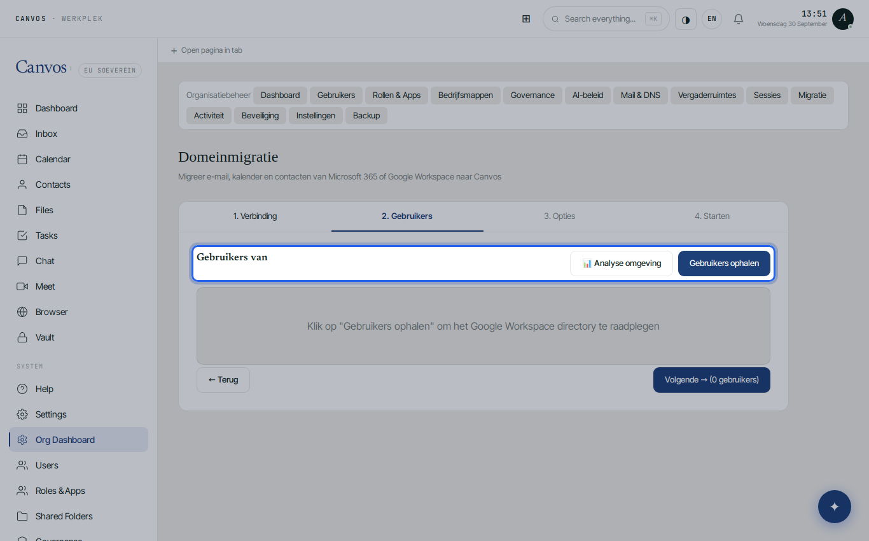Click the Settings gear icon in sidebar
Screen dimensions: 869x541
coord(22,414)
